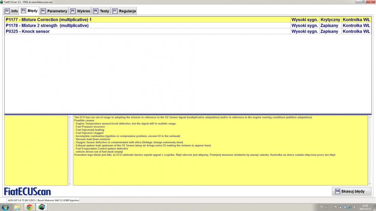This screenshot has height=211, width=376.
Task: Open the Windows Start menu
Action: coord(5,207)
